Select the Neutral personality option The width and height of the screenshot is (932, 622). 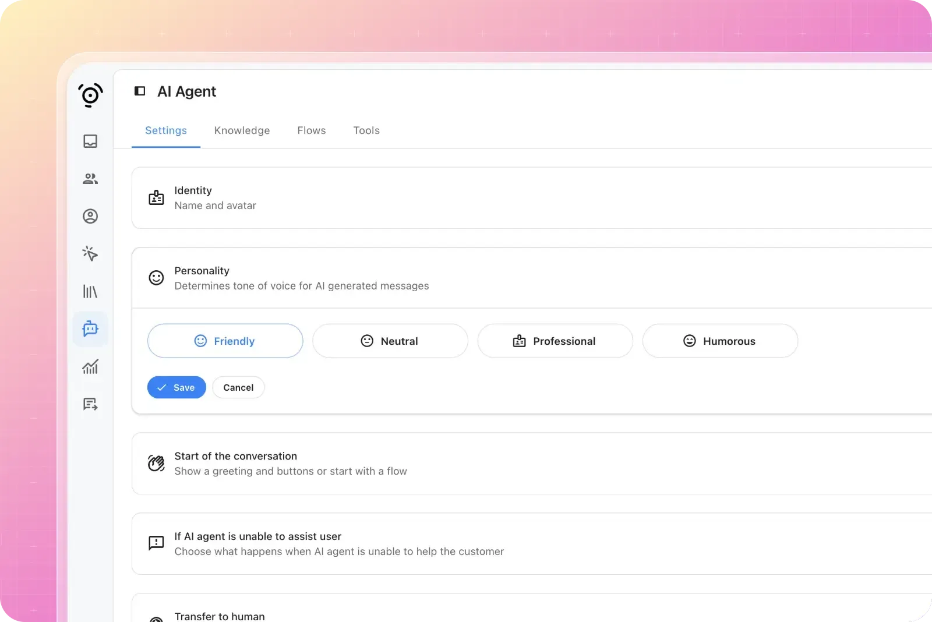(390, 341)
